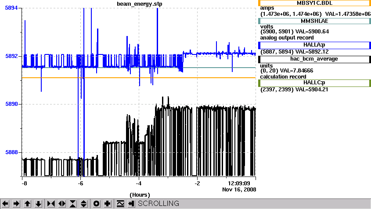Shift the plot up with the up arrow

pos(28,204)
